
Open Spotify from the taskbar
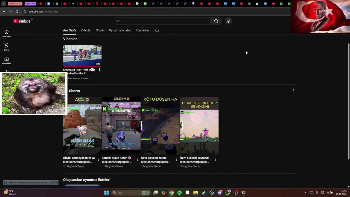click(x=179, y=193)
